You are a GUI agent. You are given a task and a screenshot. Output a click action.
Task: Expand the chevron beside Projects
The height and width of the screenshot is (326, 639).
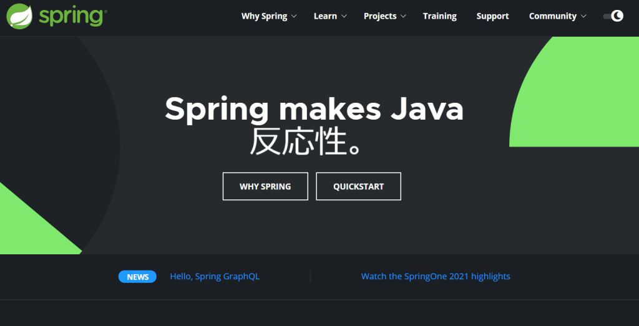(x=404, y=17)
